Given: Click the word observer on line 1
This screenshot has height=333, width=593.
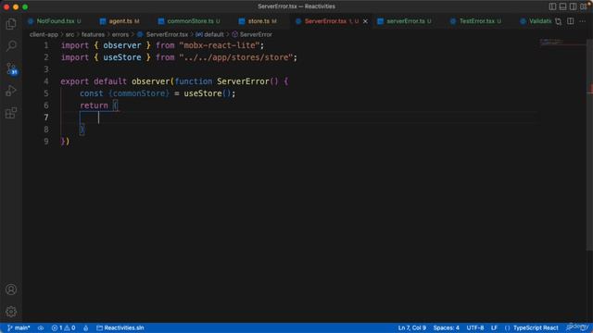Looking at the screenshot, I should click(x=121, y=45).
